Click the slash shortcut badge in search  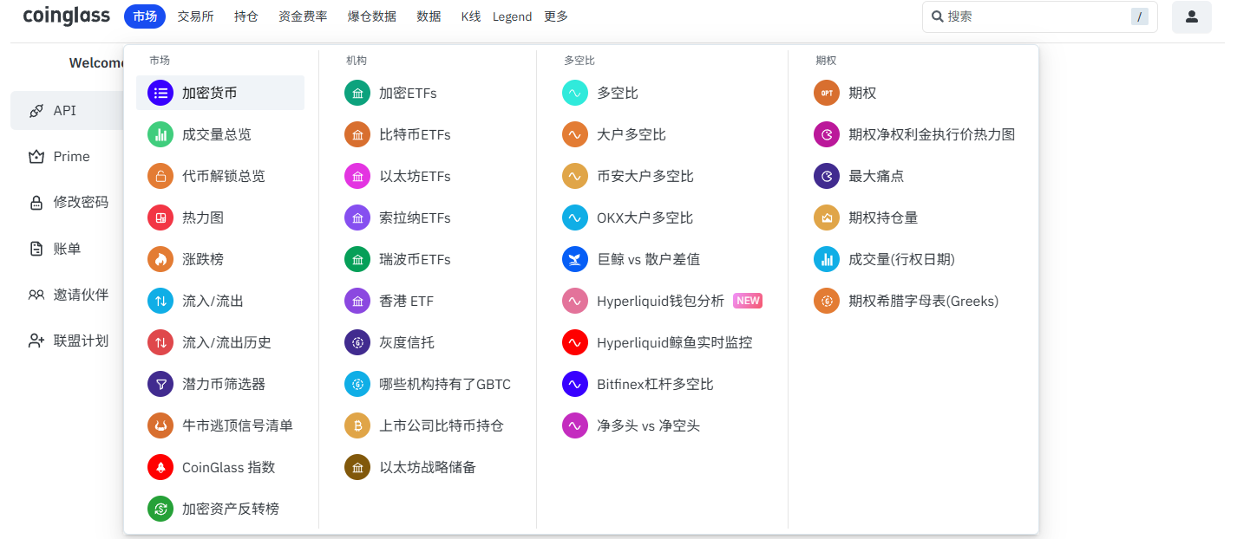pyautogui.click(x=1140, y=16)
